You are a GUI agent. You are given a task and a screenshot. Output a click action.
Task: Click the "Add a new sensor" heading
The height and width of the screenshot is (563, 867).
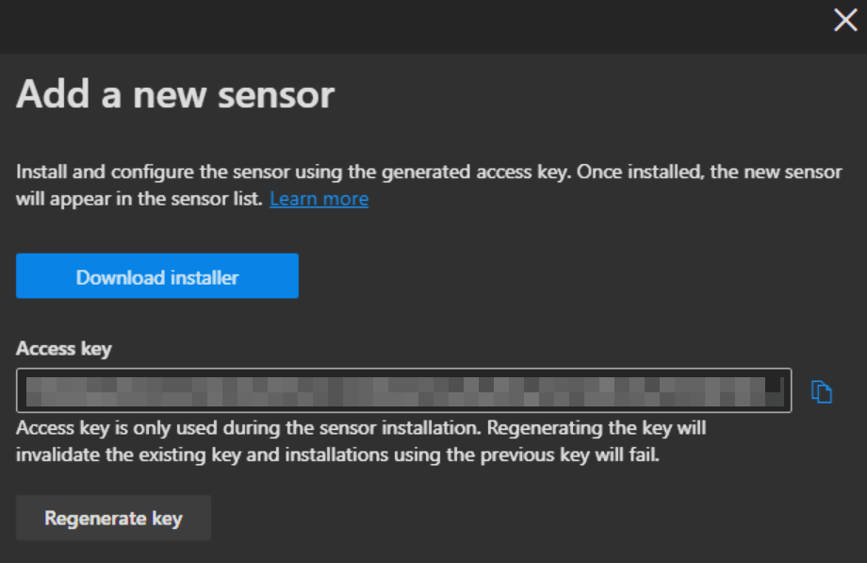[175, 95]
